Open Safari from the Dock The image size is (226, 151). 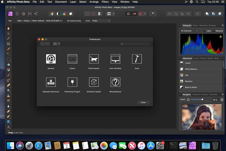pos(38,145)
